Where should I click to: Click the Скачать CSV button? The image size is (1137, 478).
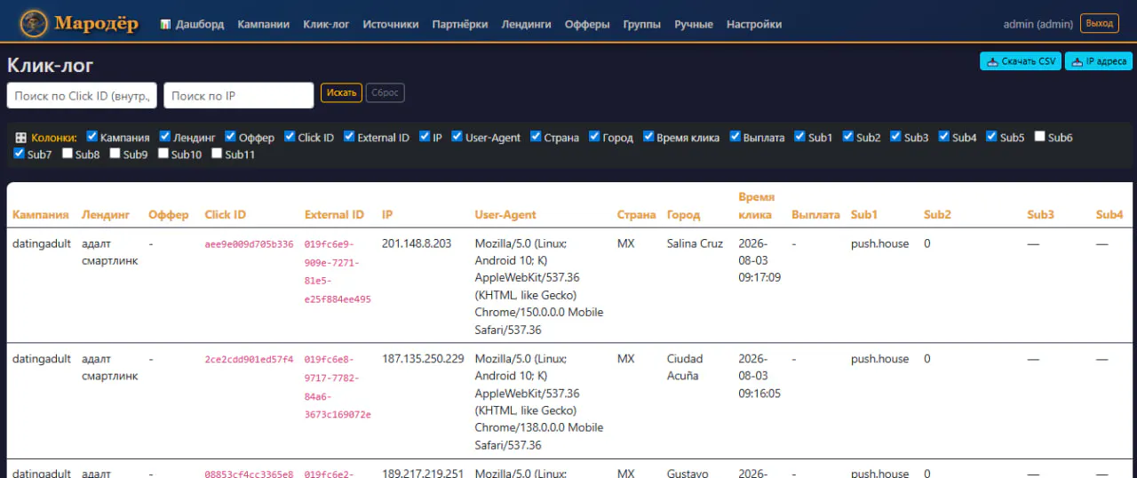point(1021,61)
